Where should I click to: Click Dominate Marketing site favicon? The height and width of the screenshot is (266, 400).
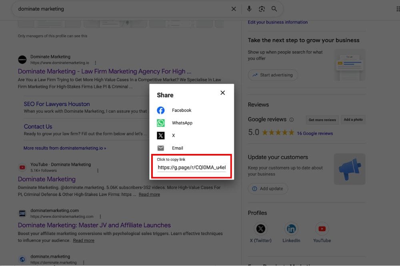pyautogui.click(x=22, y=59)
